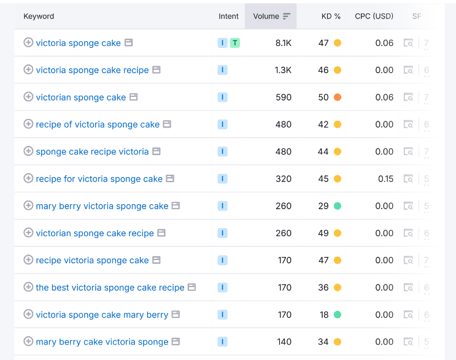View SERP features icon in 'victoria sponge cake' row
Viewport: 456px width, 360px height.
click(408, 43)
